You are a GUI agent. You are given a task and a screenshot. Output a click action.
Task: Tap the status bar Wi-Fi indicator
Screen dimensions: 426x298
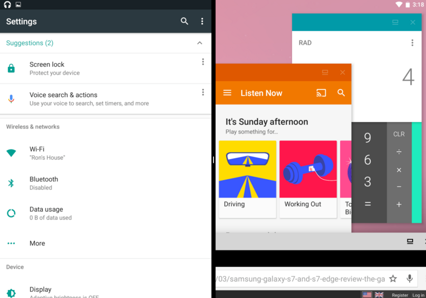(x=398, y=4)
